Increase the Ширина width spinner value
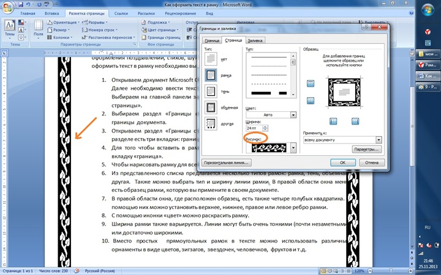 tap(265, 127)
